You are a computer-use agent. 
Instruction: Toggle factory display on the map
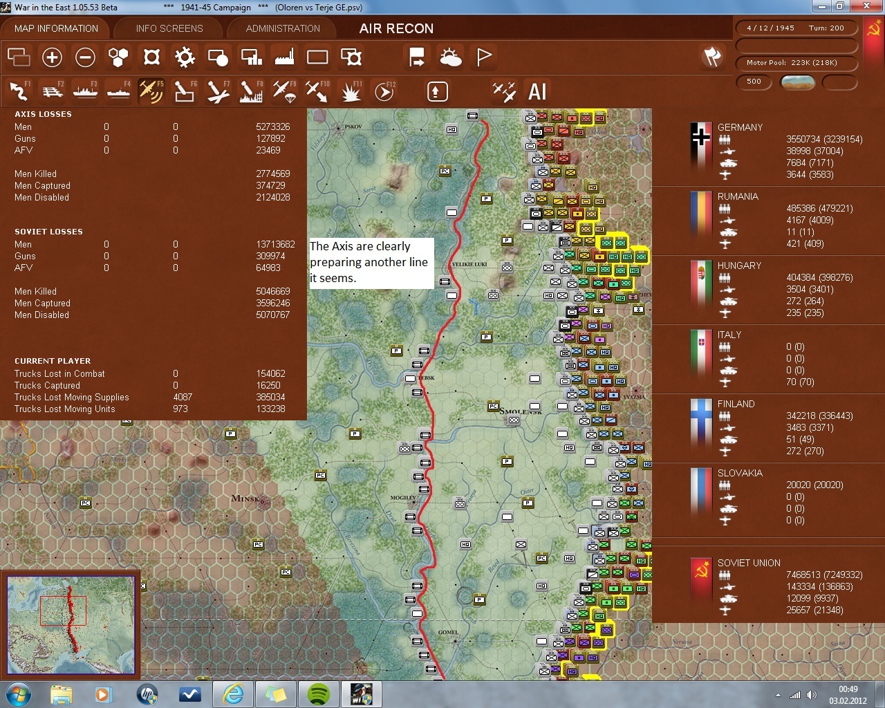click(x=284, y=57)
